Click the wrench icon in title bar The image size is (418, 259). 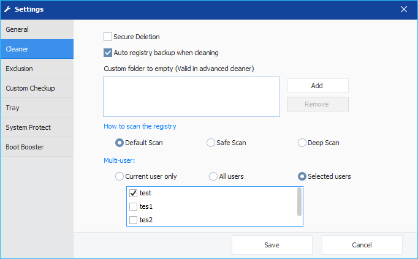click(x=7, y=9)
